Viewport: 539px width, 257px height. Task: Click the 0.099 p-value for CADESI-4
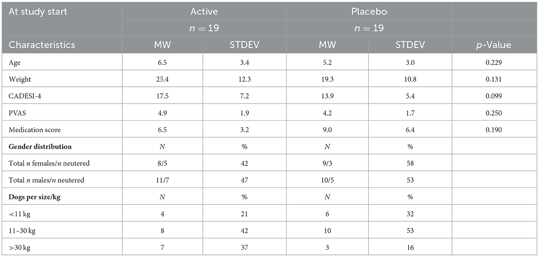coord(494,96)
